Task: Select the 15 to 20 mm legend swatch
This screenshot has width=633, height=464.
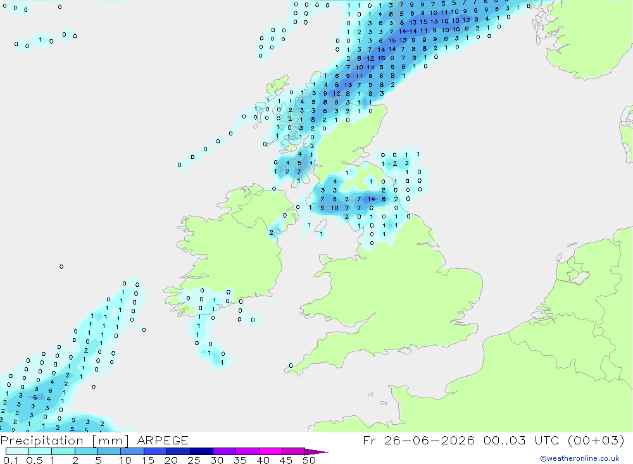Action: 156,451
